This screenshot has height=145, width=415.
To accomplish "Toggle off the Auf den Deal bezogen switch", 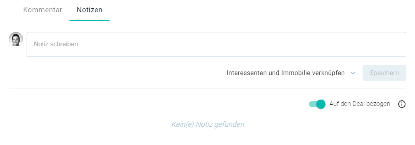I will pos(317,104).
